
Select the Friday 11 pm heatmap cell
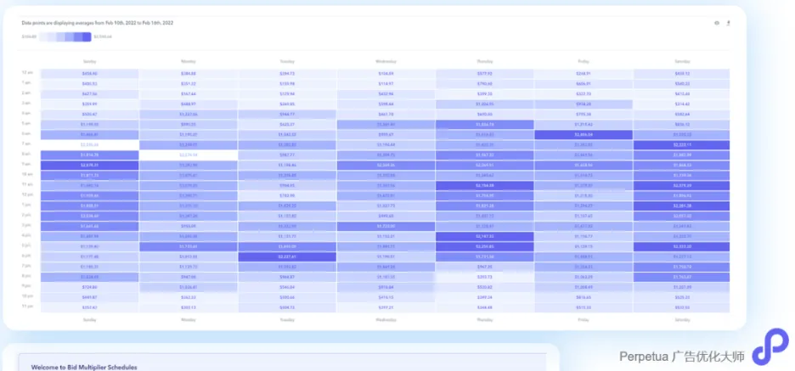[x=583, y=307]
